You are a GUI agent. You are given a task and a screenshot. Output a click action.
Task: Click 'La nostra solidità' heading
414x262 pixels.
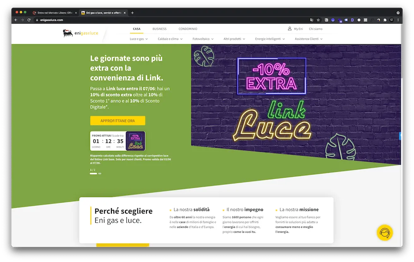tap(191, 209)
